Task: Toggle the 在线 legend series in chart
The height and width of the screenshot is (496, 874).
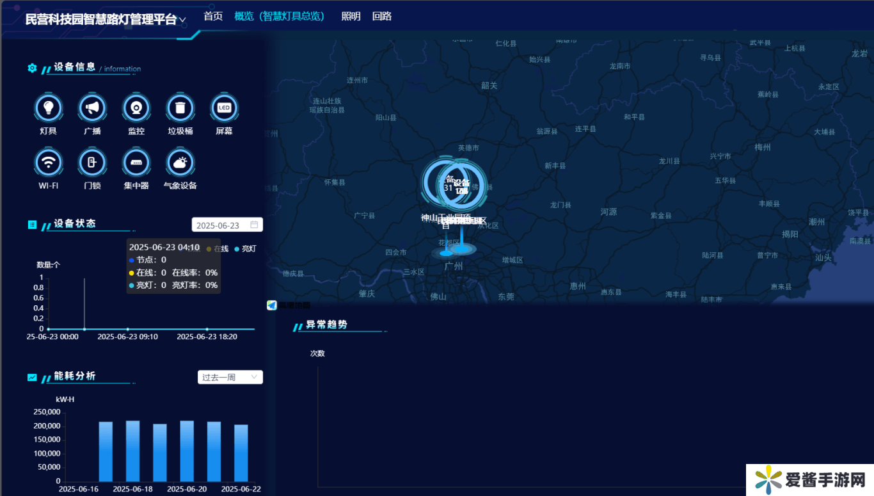Action: 218,248
